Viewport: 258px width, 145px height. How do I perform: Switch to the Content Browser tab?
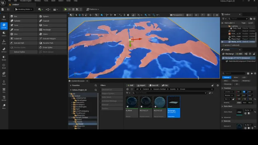[78, 81]
